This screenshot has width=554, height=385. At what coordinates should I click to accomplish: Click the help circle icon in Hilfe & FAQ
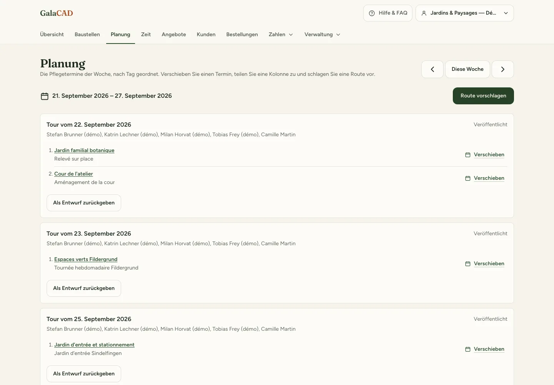(x=372, y=13)
